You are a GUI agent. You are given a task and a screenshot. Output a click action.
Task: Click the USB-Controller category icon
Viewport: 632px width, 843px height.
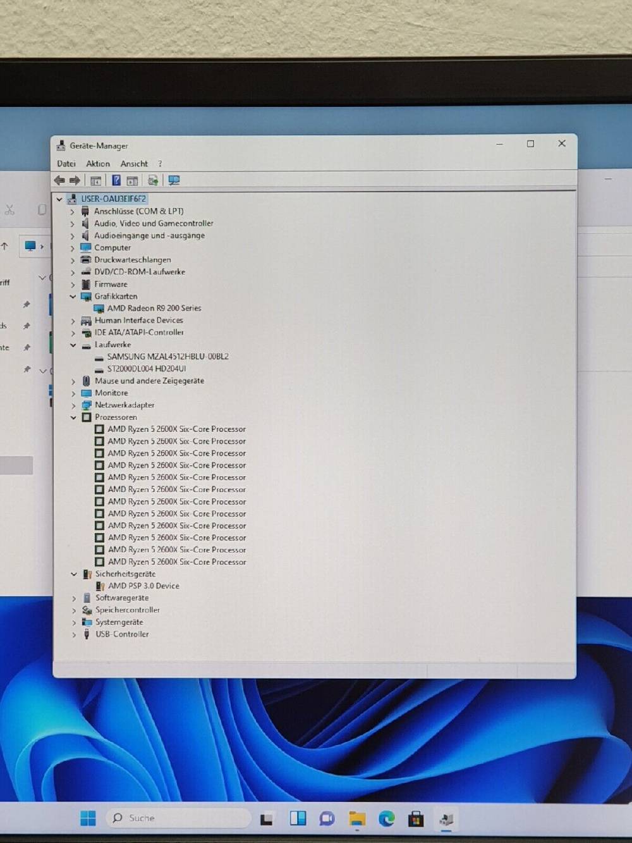click(87, 634)
